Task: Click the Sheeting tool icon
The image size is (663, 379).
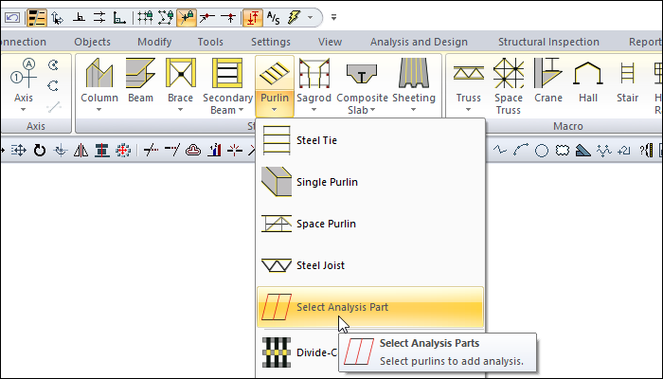Action: [414, 74]
